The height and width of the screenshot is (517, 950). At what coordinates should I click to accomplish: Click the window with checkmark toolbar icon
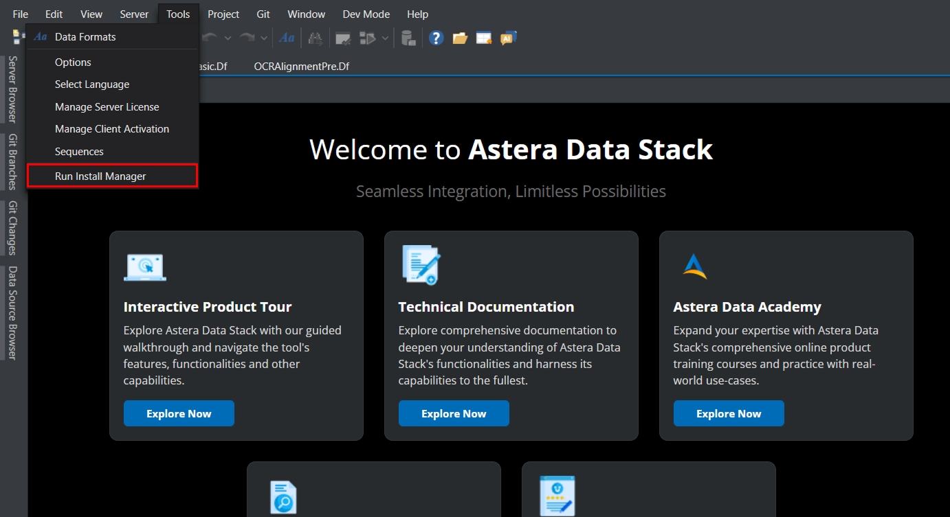(343, 38)
